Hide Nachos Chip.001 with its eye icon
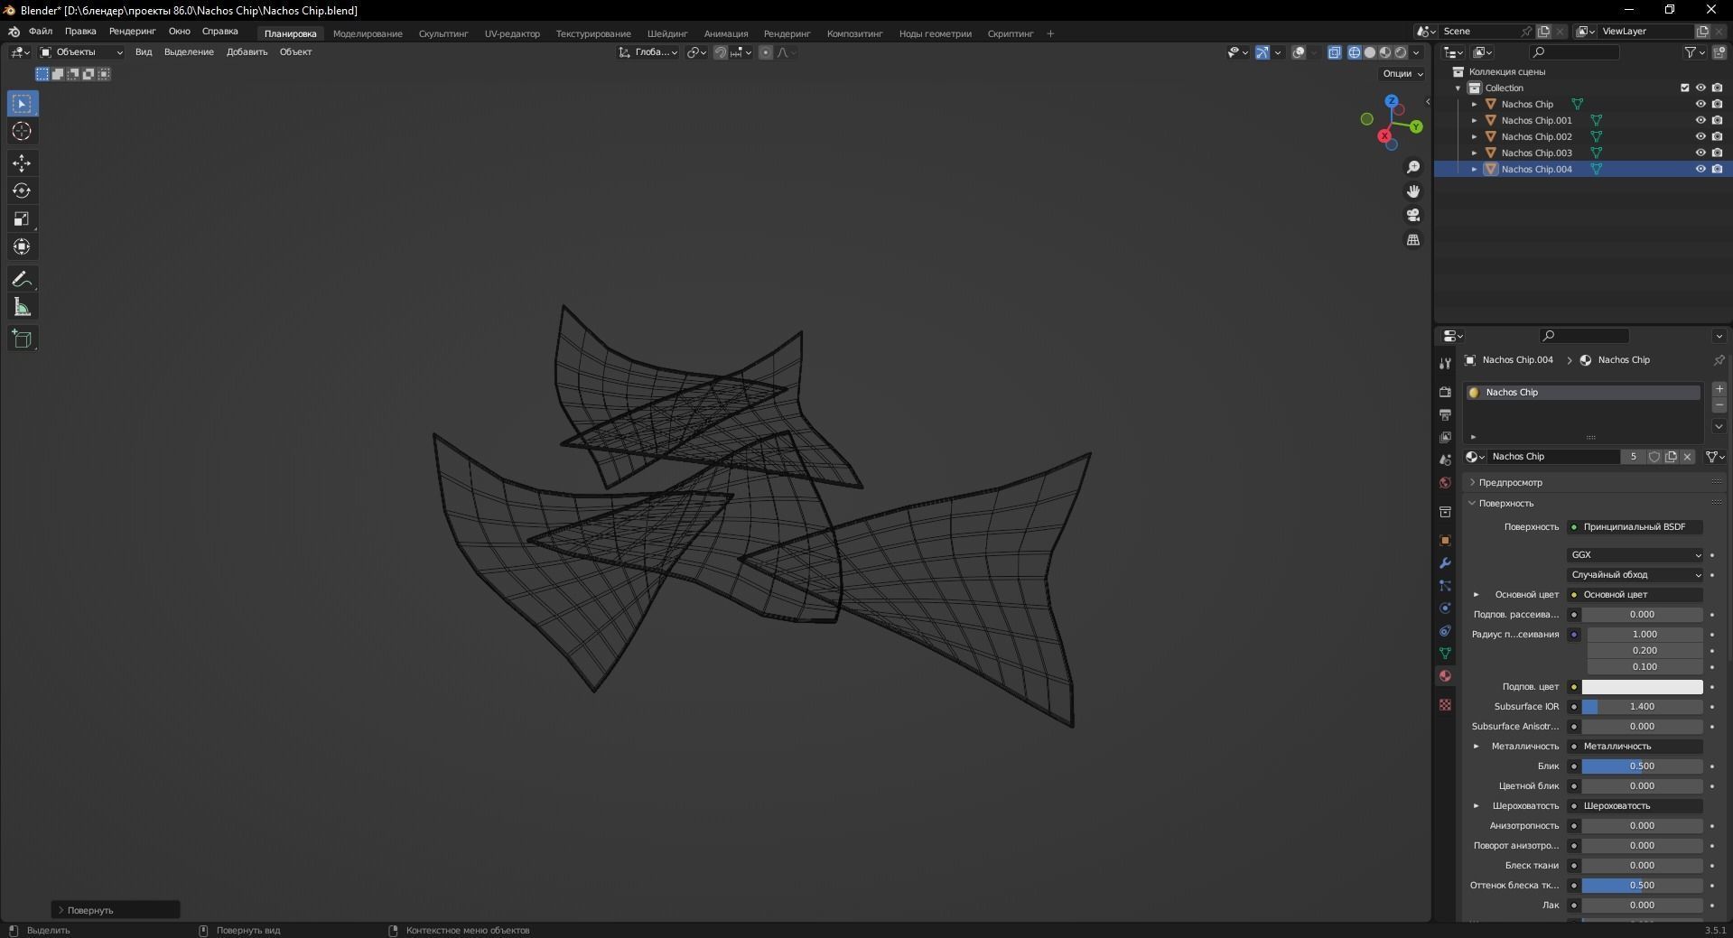Image resolution: width=1733 pixels, height=938 pixels. pyautogui.click(x=1700, y=121)
